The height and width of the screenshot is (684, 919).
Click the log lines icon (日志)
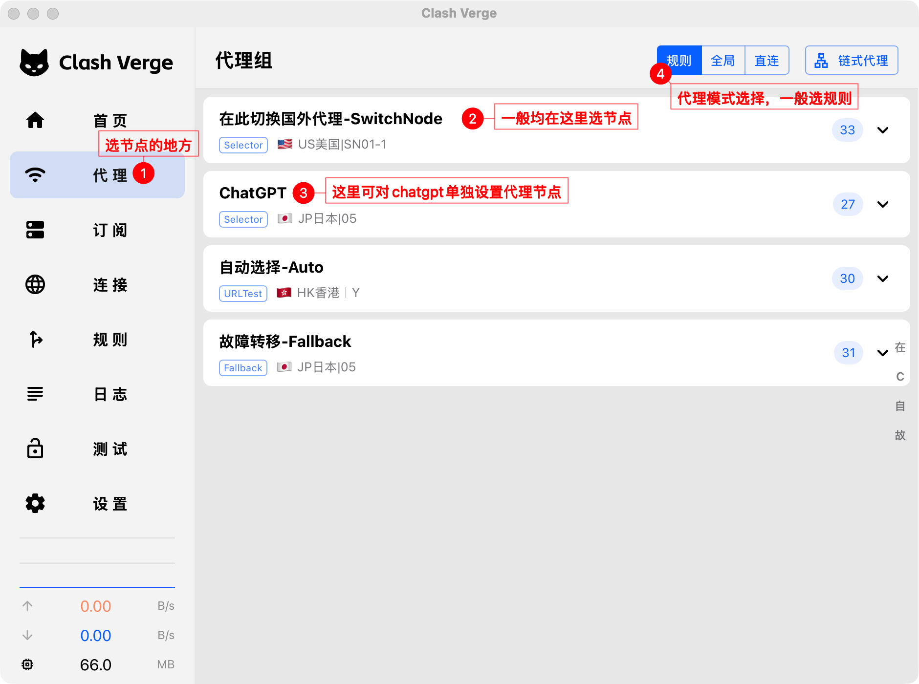[x=35, y=394]
